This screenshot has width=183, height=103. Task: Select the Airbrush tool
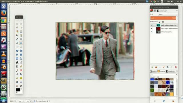[x=17, y=74]
